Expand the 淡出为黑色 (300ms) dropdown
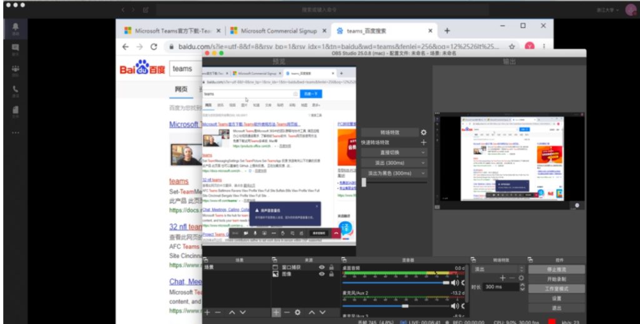This screenshot has width=640, height=324. tap(423, 173)
